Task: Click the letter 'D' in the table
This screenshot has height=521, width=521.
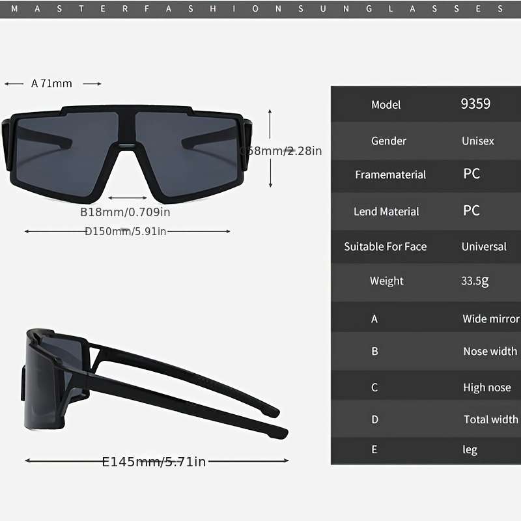Action: (375, 419)
